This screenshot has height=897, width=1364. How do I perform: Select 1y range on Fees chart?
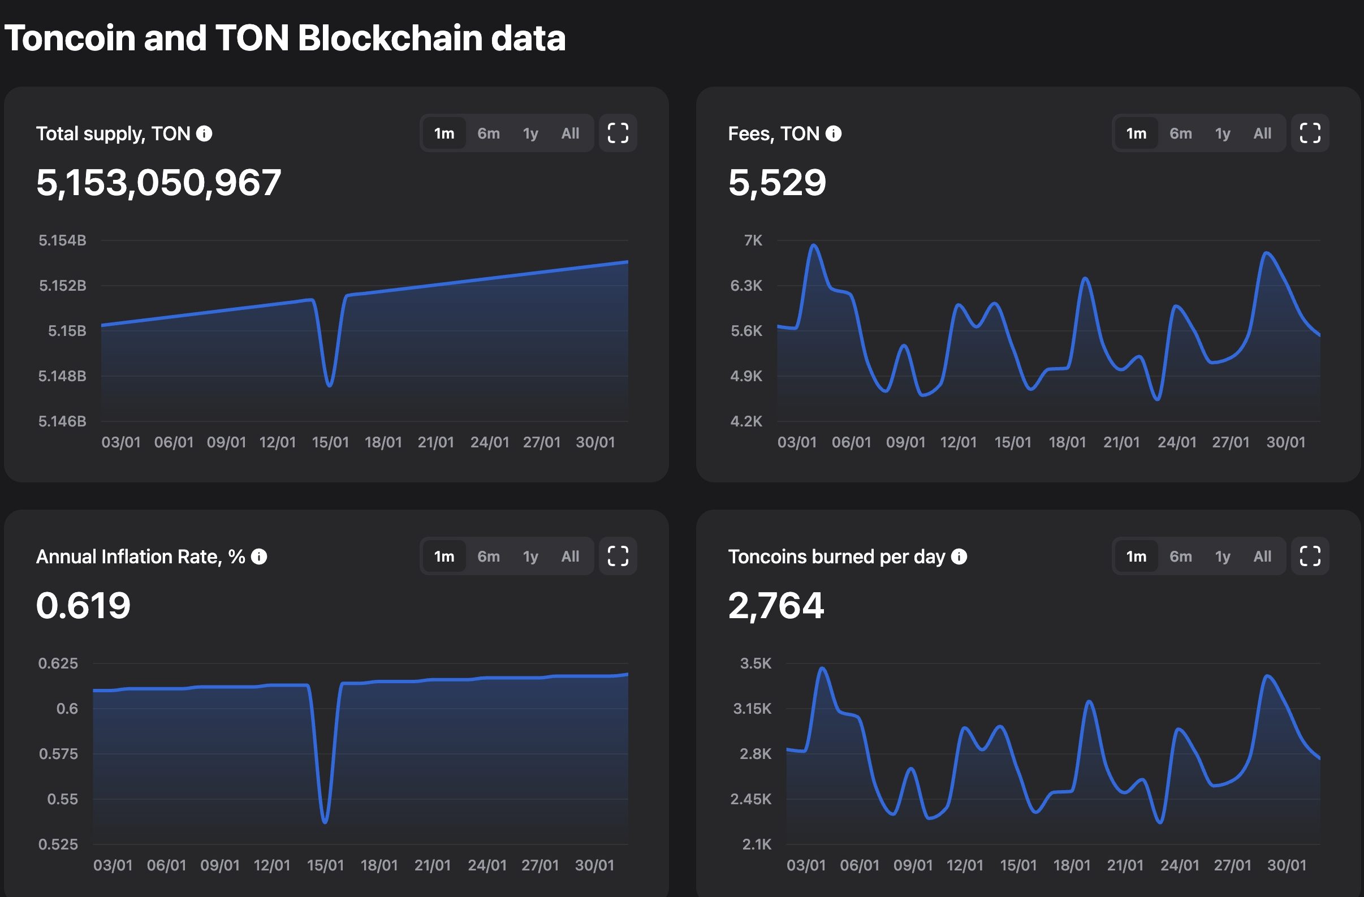(1223, 133)
